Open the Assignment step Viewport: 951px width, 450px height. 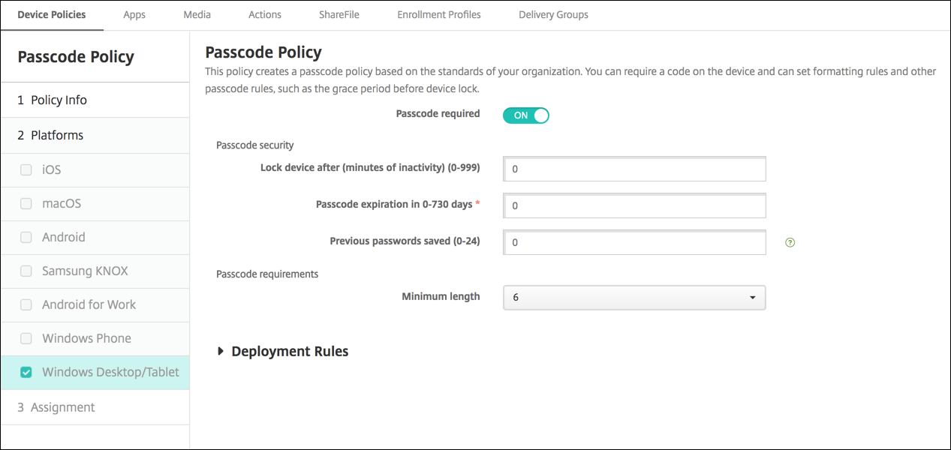coord(62,407)
